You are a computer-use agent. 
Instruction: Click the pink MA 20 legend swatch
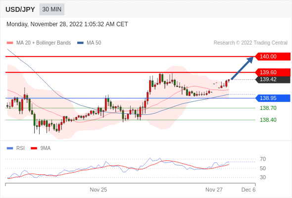tap(10, 43)
